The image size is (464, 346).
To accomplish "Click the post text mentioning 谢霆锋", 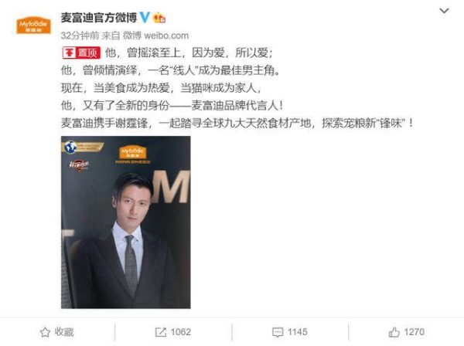I will pos(237,123).
